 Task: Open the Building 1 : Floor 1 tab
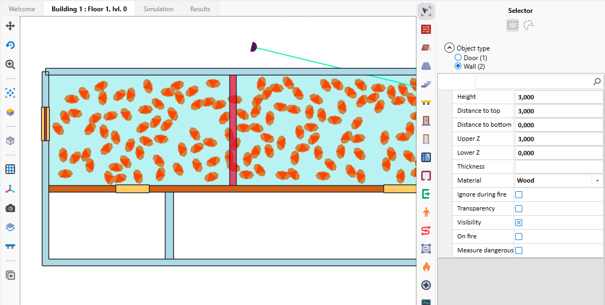pos(89,9)
